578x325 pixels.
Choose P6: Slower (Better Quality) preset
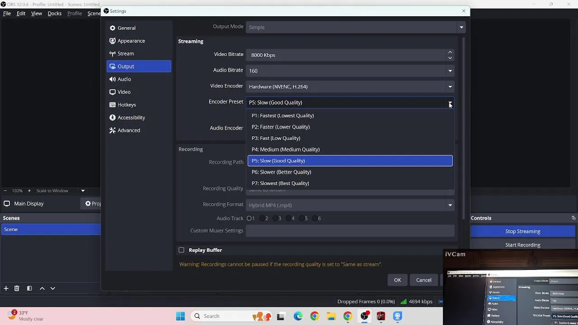click(350, 172)
